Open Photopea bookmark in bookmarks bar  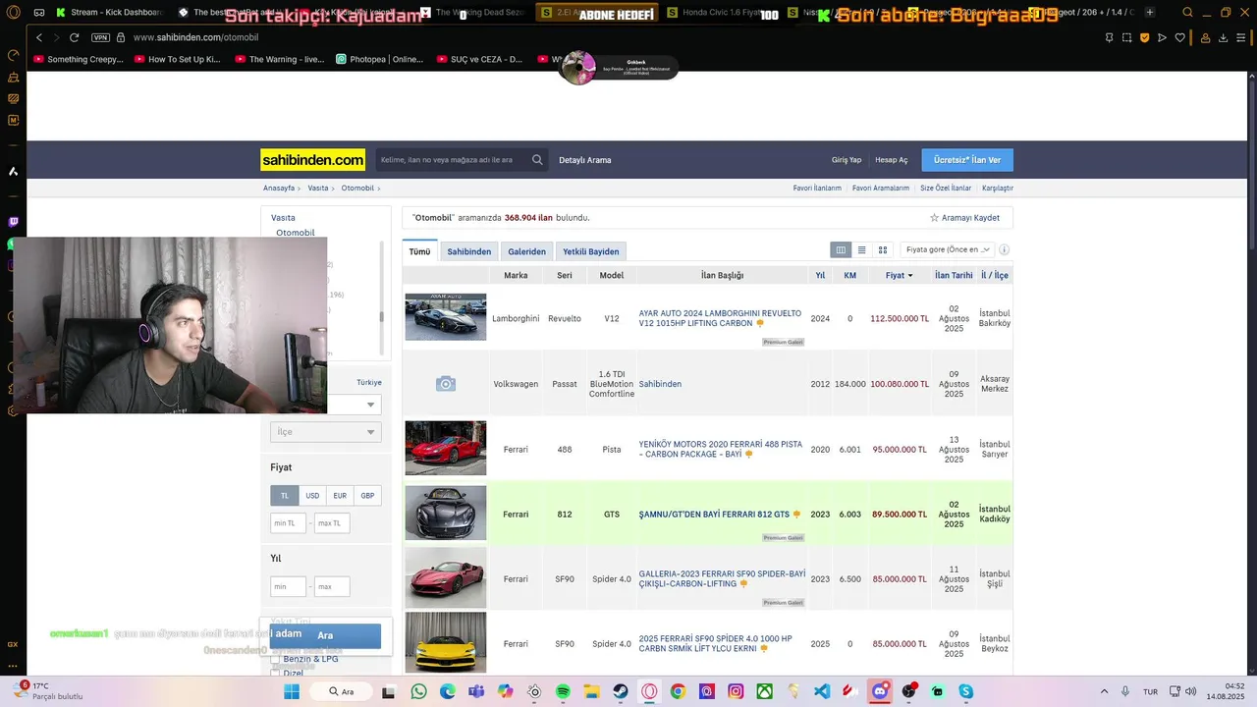(x=380, y=59)
